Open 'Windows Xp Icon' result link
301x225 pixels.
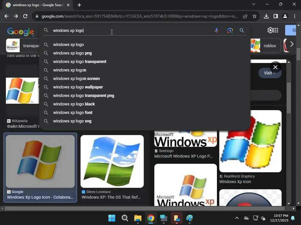235,182
